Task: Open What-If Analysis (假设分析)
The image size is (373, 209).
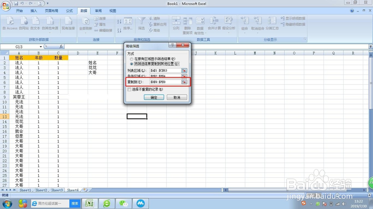Action: pos(229,24)
